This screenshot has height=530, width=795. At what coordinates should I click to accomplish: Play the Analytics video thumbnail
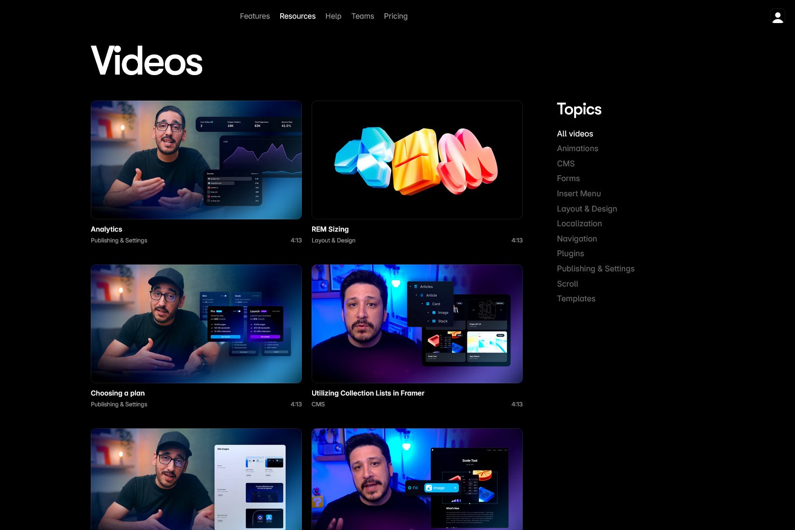[x=196, y=160]
